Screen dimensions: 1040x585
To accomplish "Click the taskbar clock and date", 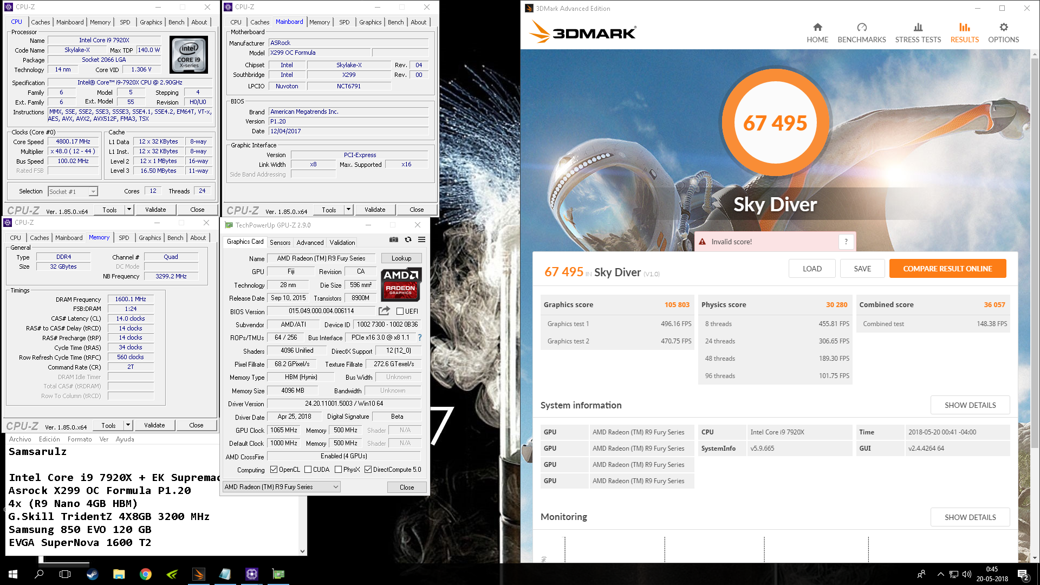I will point(992,574).
